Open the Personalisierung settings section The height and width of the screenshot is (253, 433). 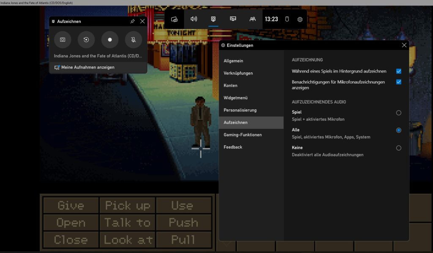(251, 110)
